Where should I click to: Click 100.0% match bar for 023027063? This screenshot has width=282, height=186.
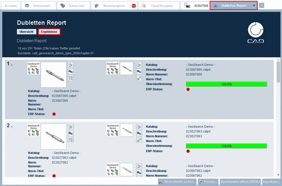click(x=226, y=146)
